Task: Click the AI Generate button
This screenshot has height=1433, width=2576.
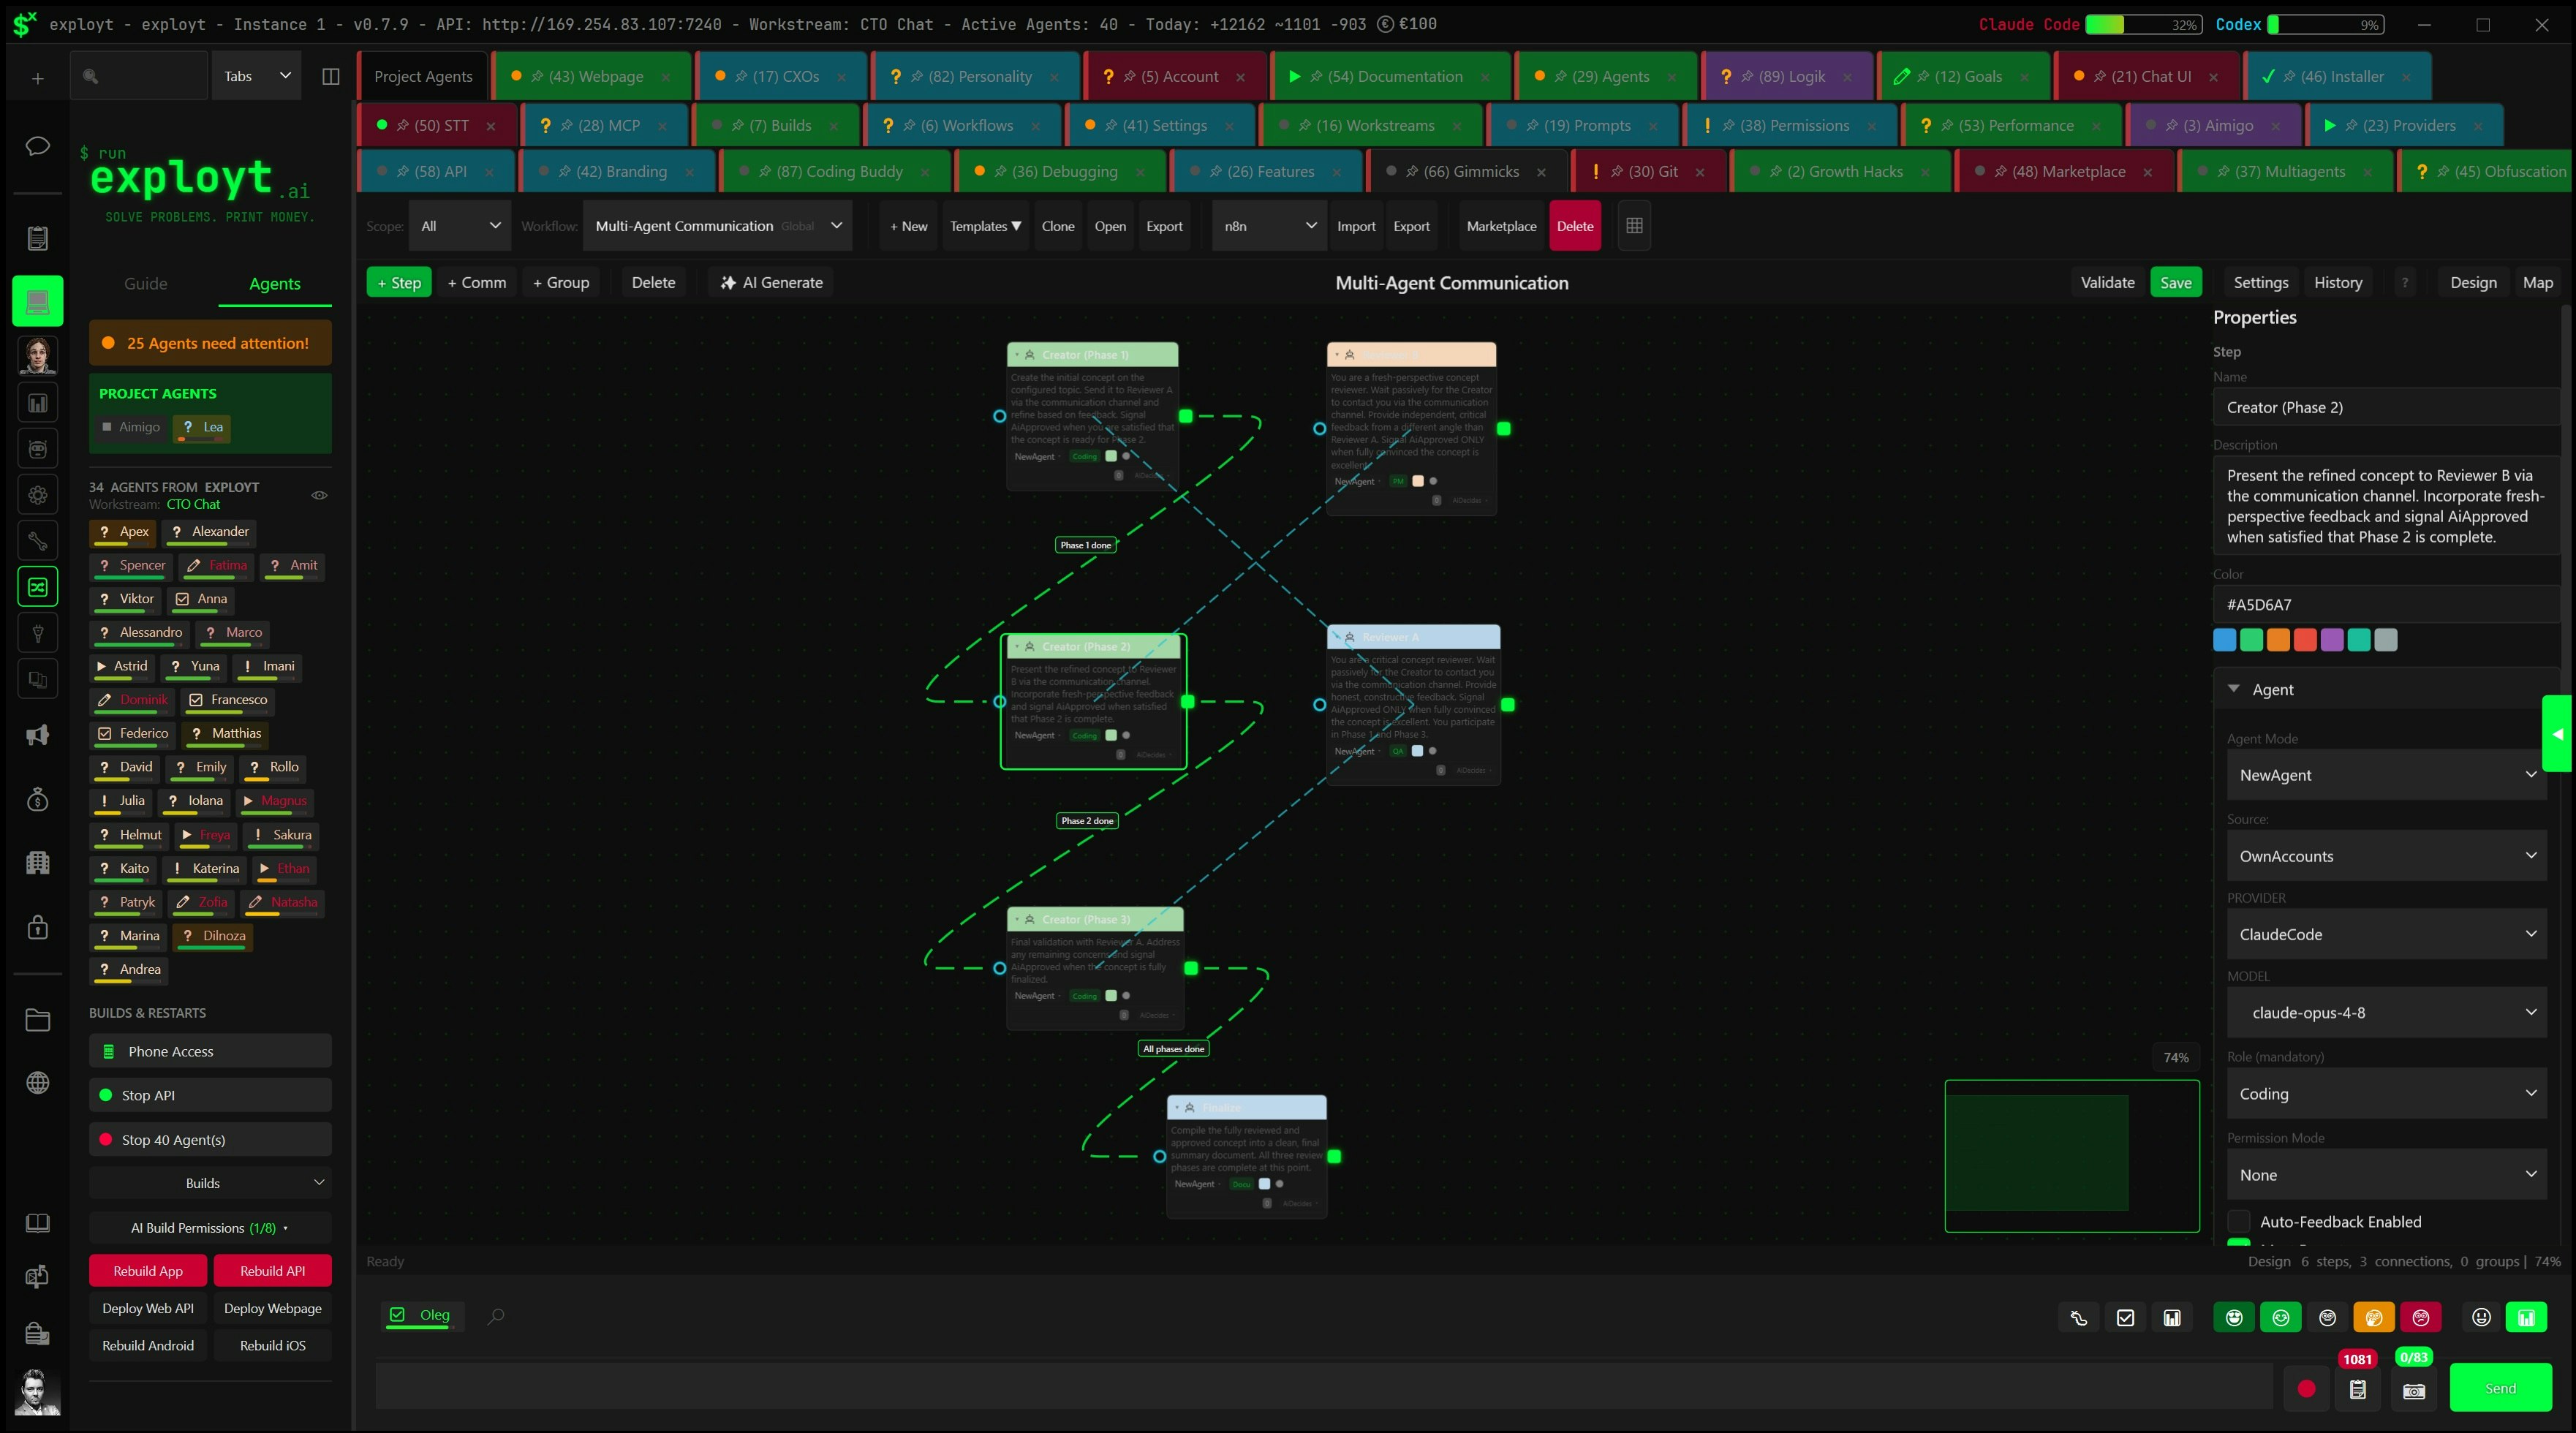Action: (x=771, y=283)
